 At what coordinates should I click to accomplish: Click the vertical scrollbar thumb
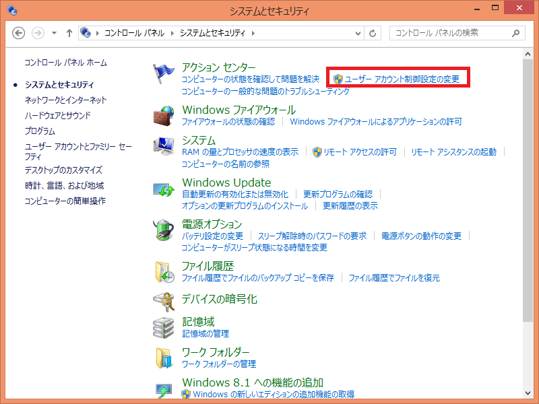coord(528,191)
